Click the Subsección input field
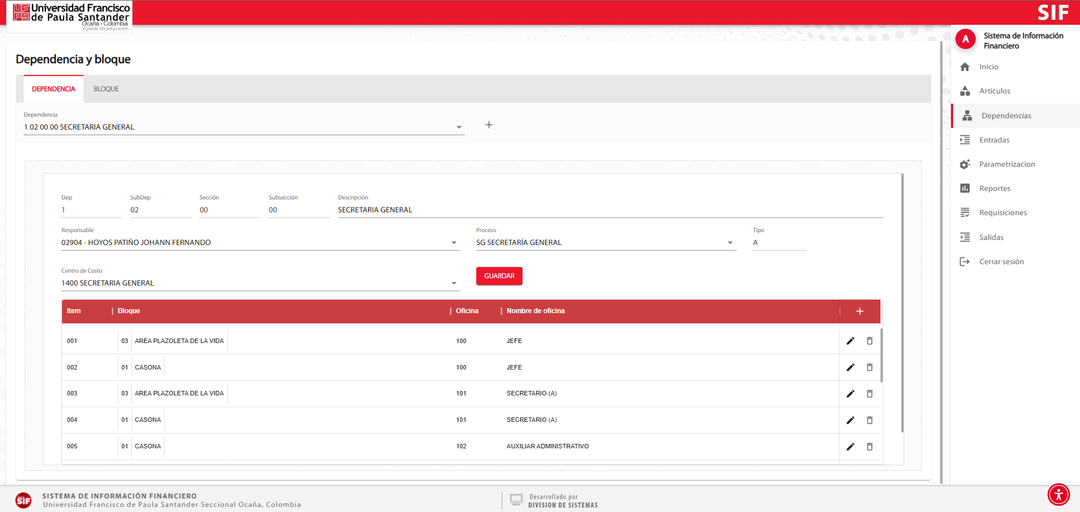This screenshot has height=512, width=1080. tap(299, 210)
